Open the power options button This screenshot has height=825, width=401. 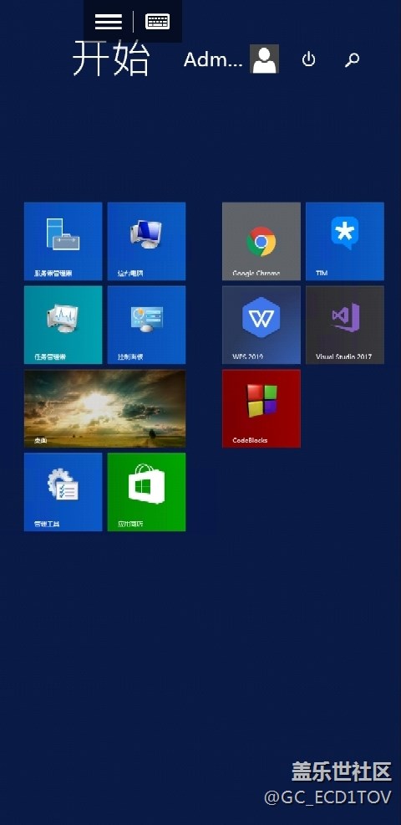tap(308, 59)
